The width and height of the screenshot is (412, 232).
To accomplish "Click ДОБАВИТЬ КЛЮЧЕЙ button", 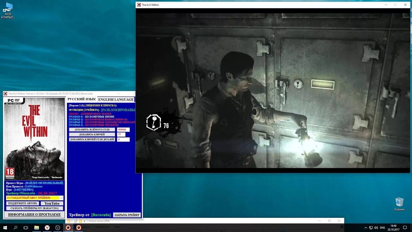I will [92, 134].
